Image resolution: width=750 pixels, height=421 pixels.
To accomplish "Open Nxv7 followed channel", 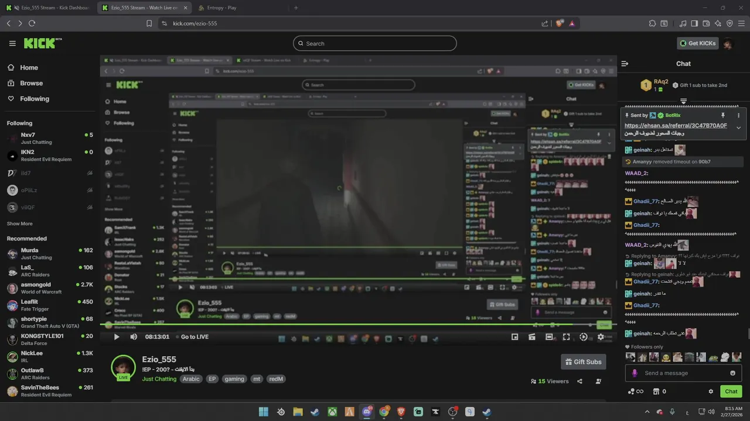I will coord(50,139).
